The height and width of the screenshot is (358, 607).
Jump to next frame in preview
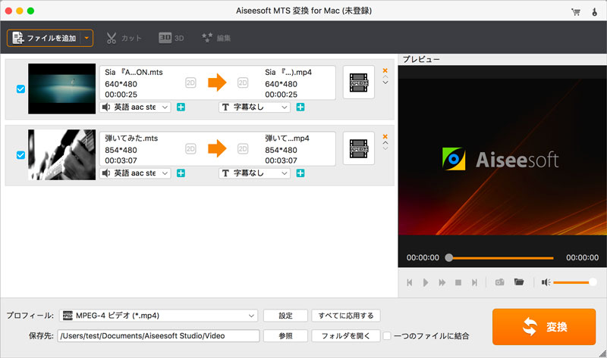[475, 282]
